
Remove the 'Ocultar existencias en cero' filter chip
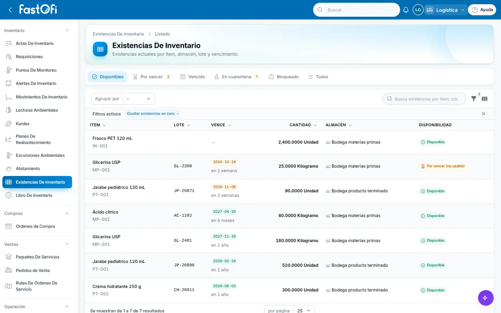click(x=177, y=114)
